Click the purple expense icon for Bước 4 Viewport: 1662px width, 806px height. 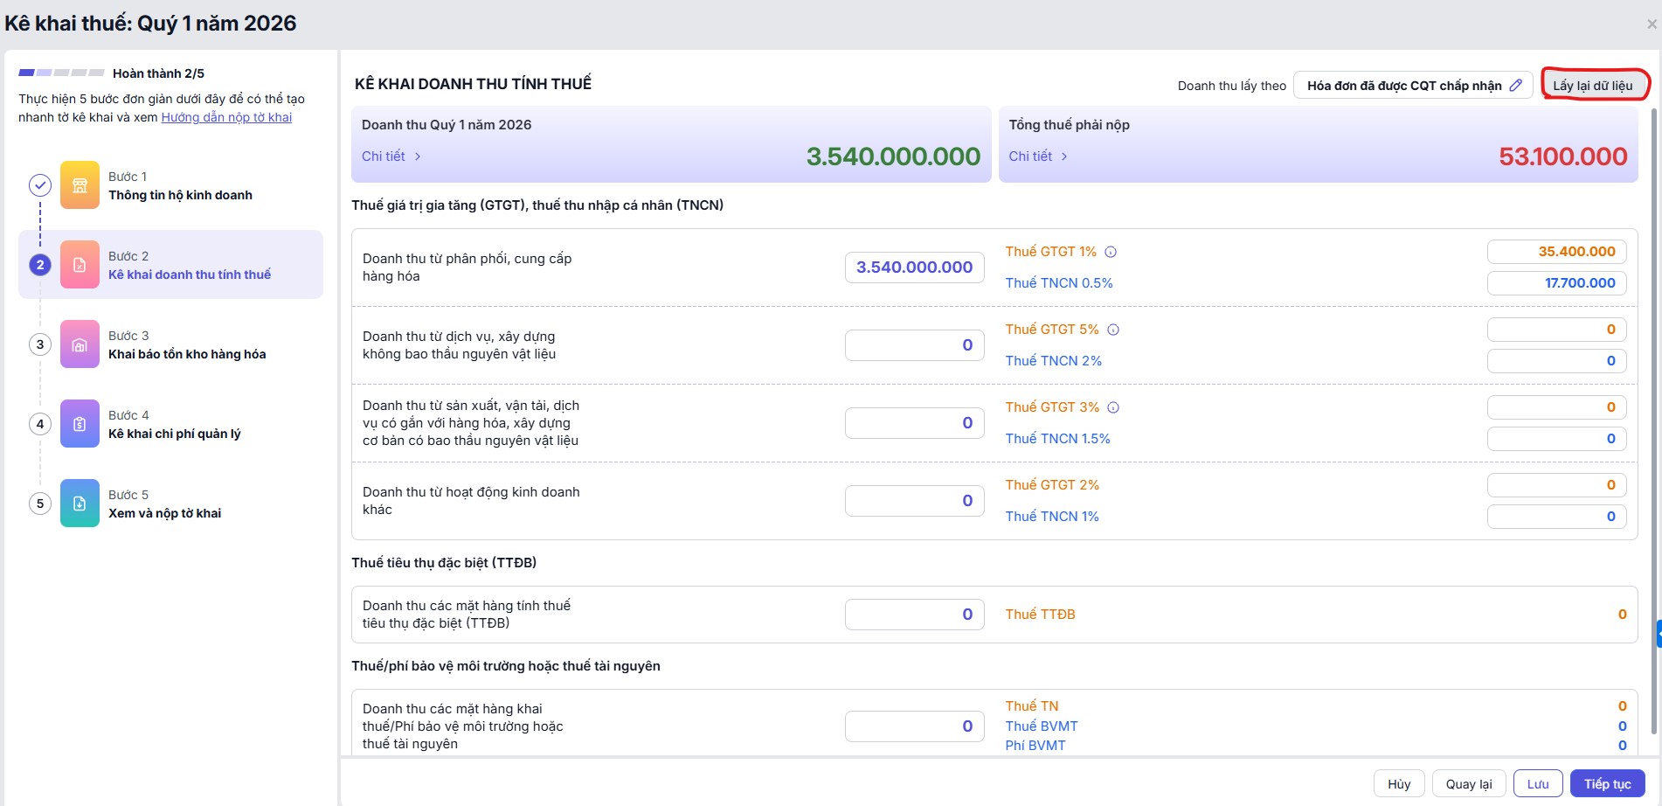click(x=80, y=424)
